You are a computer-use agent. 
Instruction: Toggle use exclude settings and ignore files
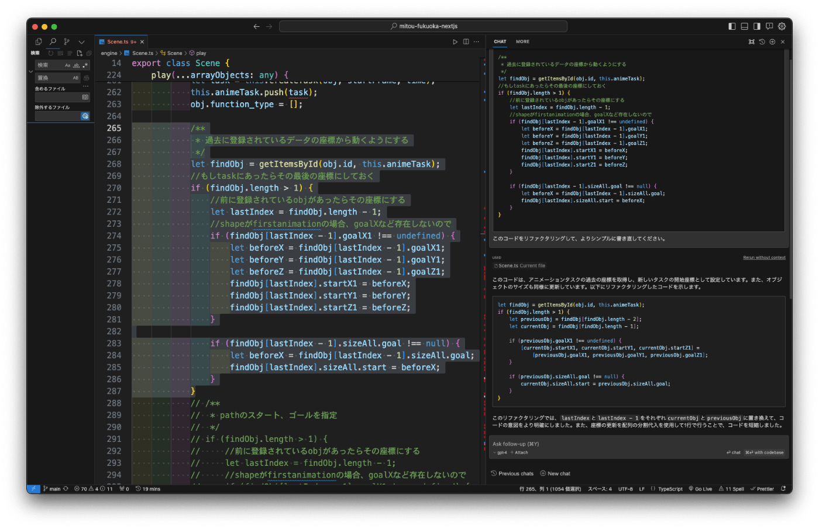point(85,116)
